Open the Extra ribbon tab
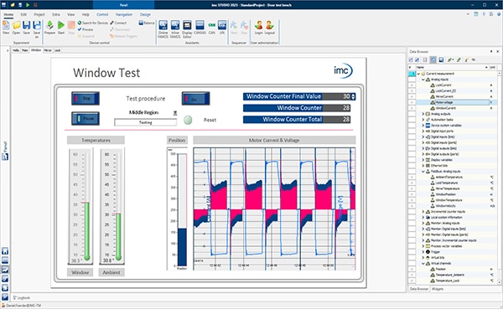The image size is (503, 335). [x=56, y=14]
